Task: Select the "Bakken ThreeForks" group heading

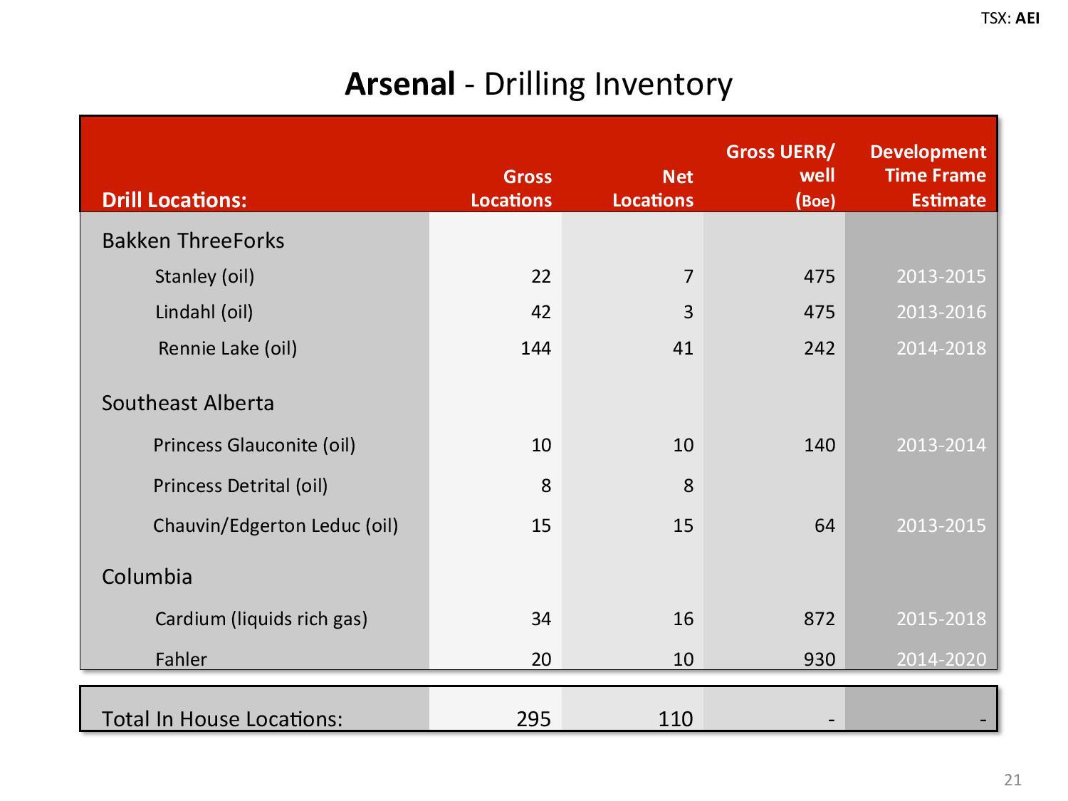Action: coord(193,241)
